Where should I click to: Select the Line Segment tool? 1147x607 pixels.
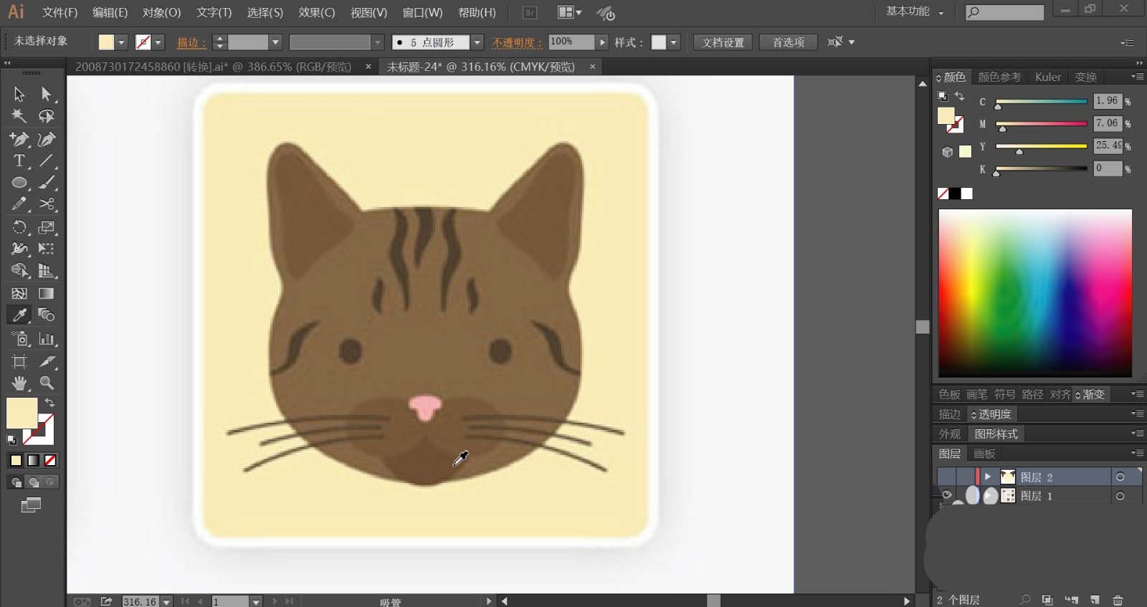point(47,161)
